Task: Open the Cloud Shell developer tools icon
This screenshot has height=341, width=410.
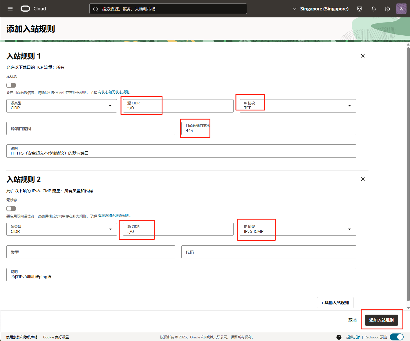Action: [x=360, y=9]
